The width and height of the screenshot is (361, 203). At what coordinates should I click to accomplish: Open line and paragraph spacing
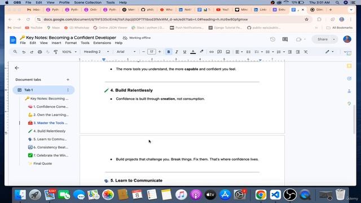click(248, 52)
